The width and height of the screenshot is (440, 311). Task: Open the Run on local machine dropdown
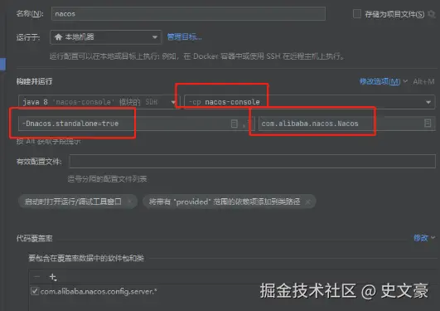point(106,37)
